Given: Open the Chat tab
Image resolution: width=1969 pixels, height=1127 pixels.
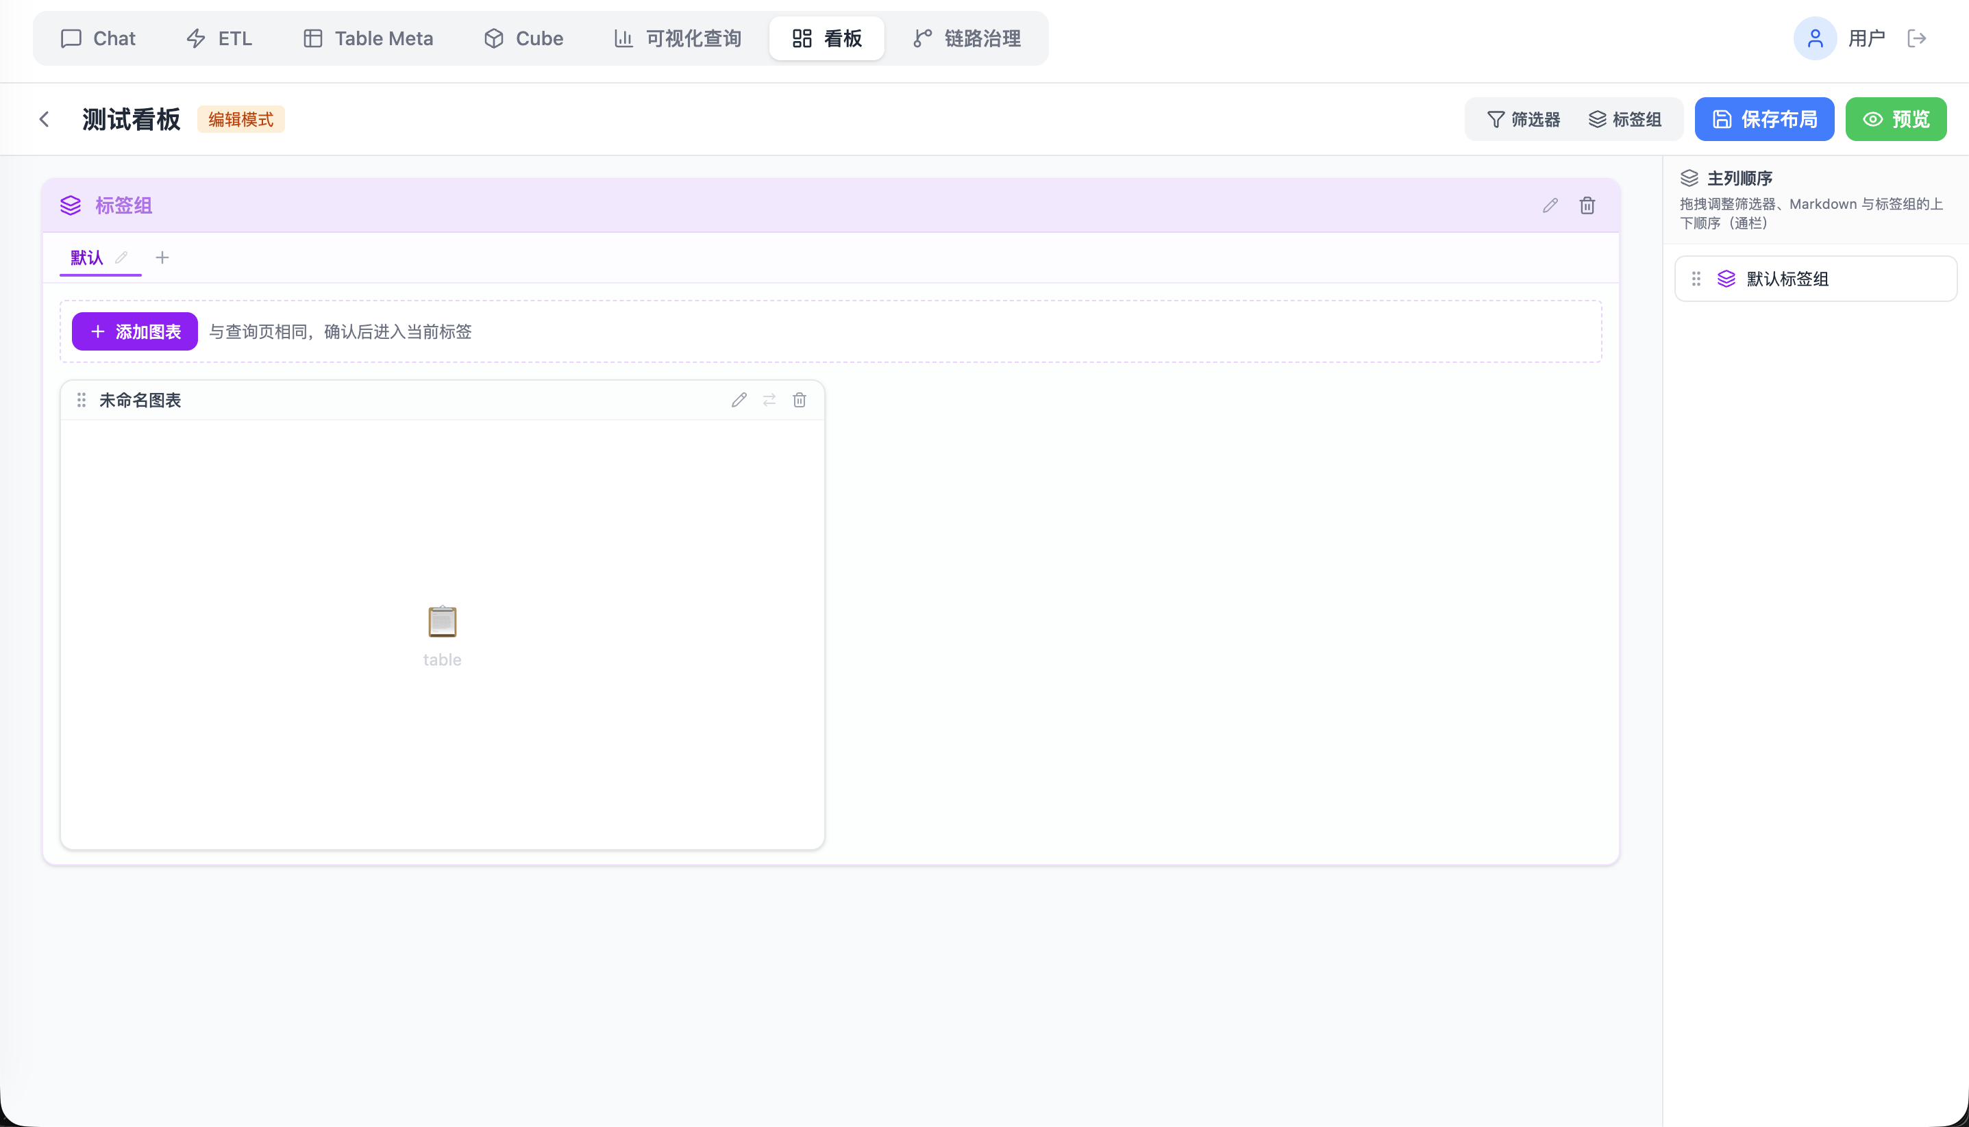Looking at the screenshot, I should click(x=97, y=38).
